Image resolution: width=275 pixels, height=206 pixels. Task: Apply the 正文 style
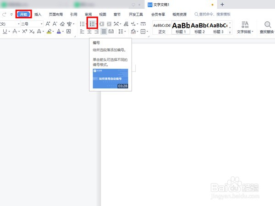[162, 28]
